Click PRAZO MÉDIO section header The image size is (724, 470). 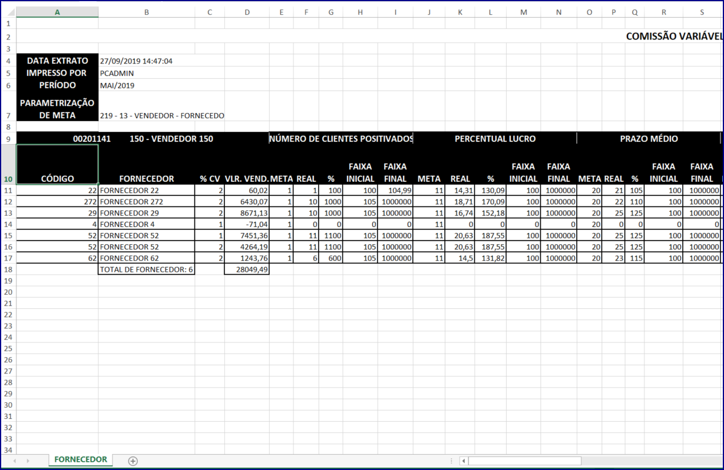(649, 139)
